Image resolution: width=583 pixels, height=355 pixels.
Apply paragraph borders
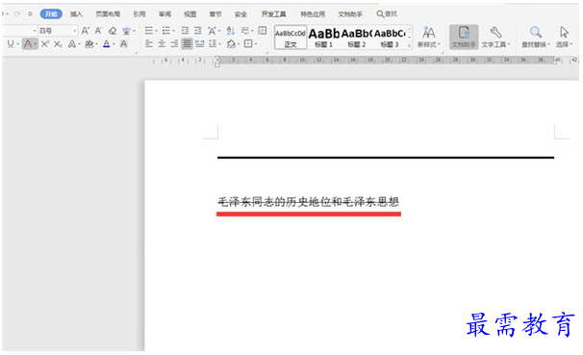[x=248, y=44]
